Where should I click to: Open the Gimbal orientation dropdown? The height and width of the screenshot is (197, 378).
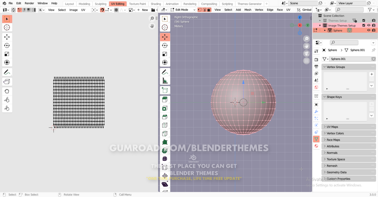tap(304, 10)
